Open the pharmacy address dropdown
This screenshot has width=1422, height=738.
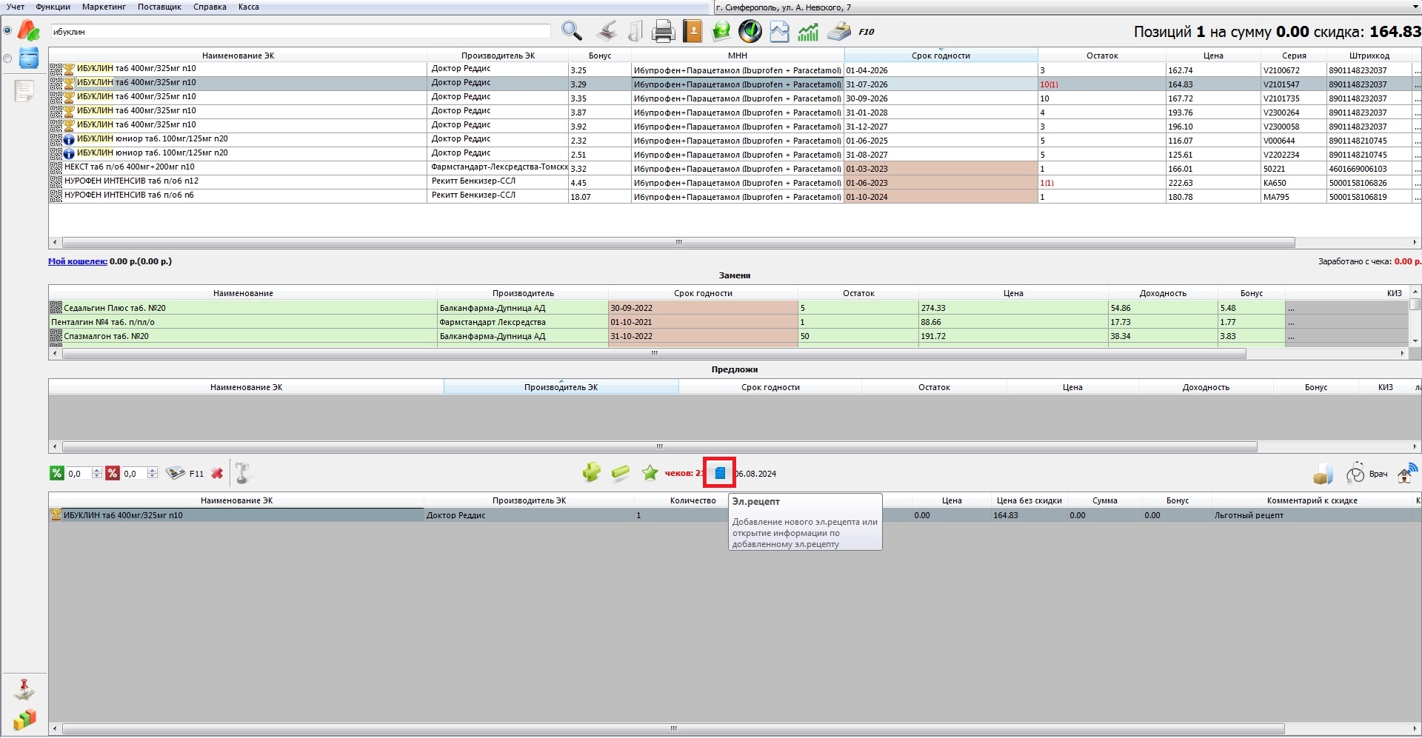coord(1415,7)
